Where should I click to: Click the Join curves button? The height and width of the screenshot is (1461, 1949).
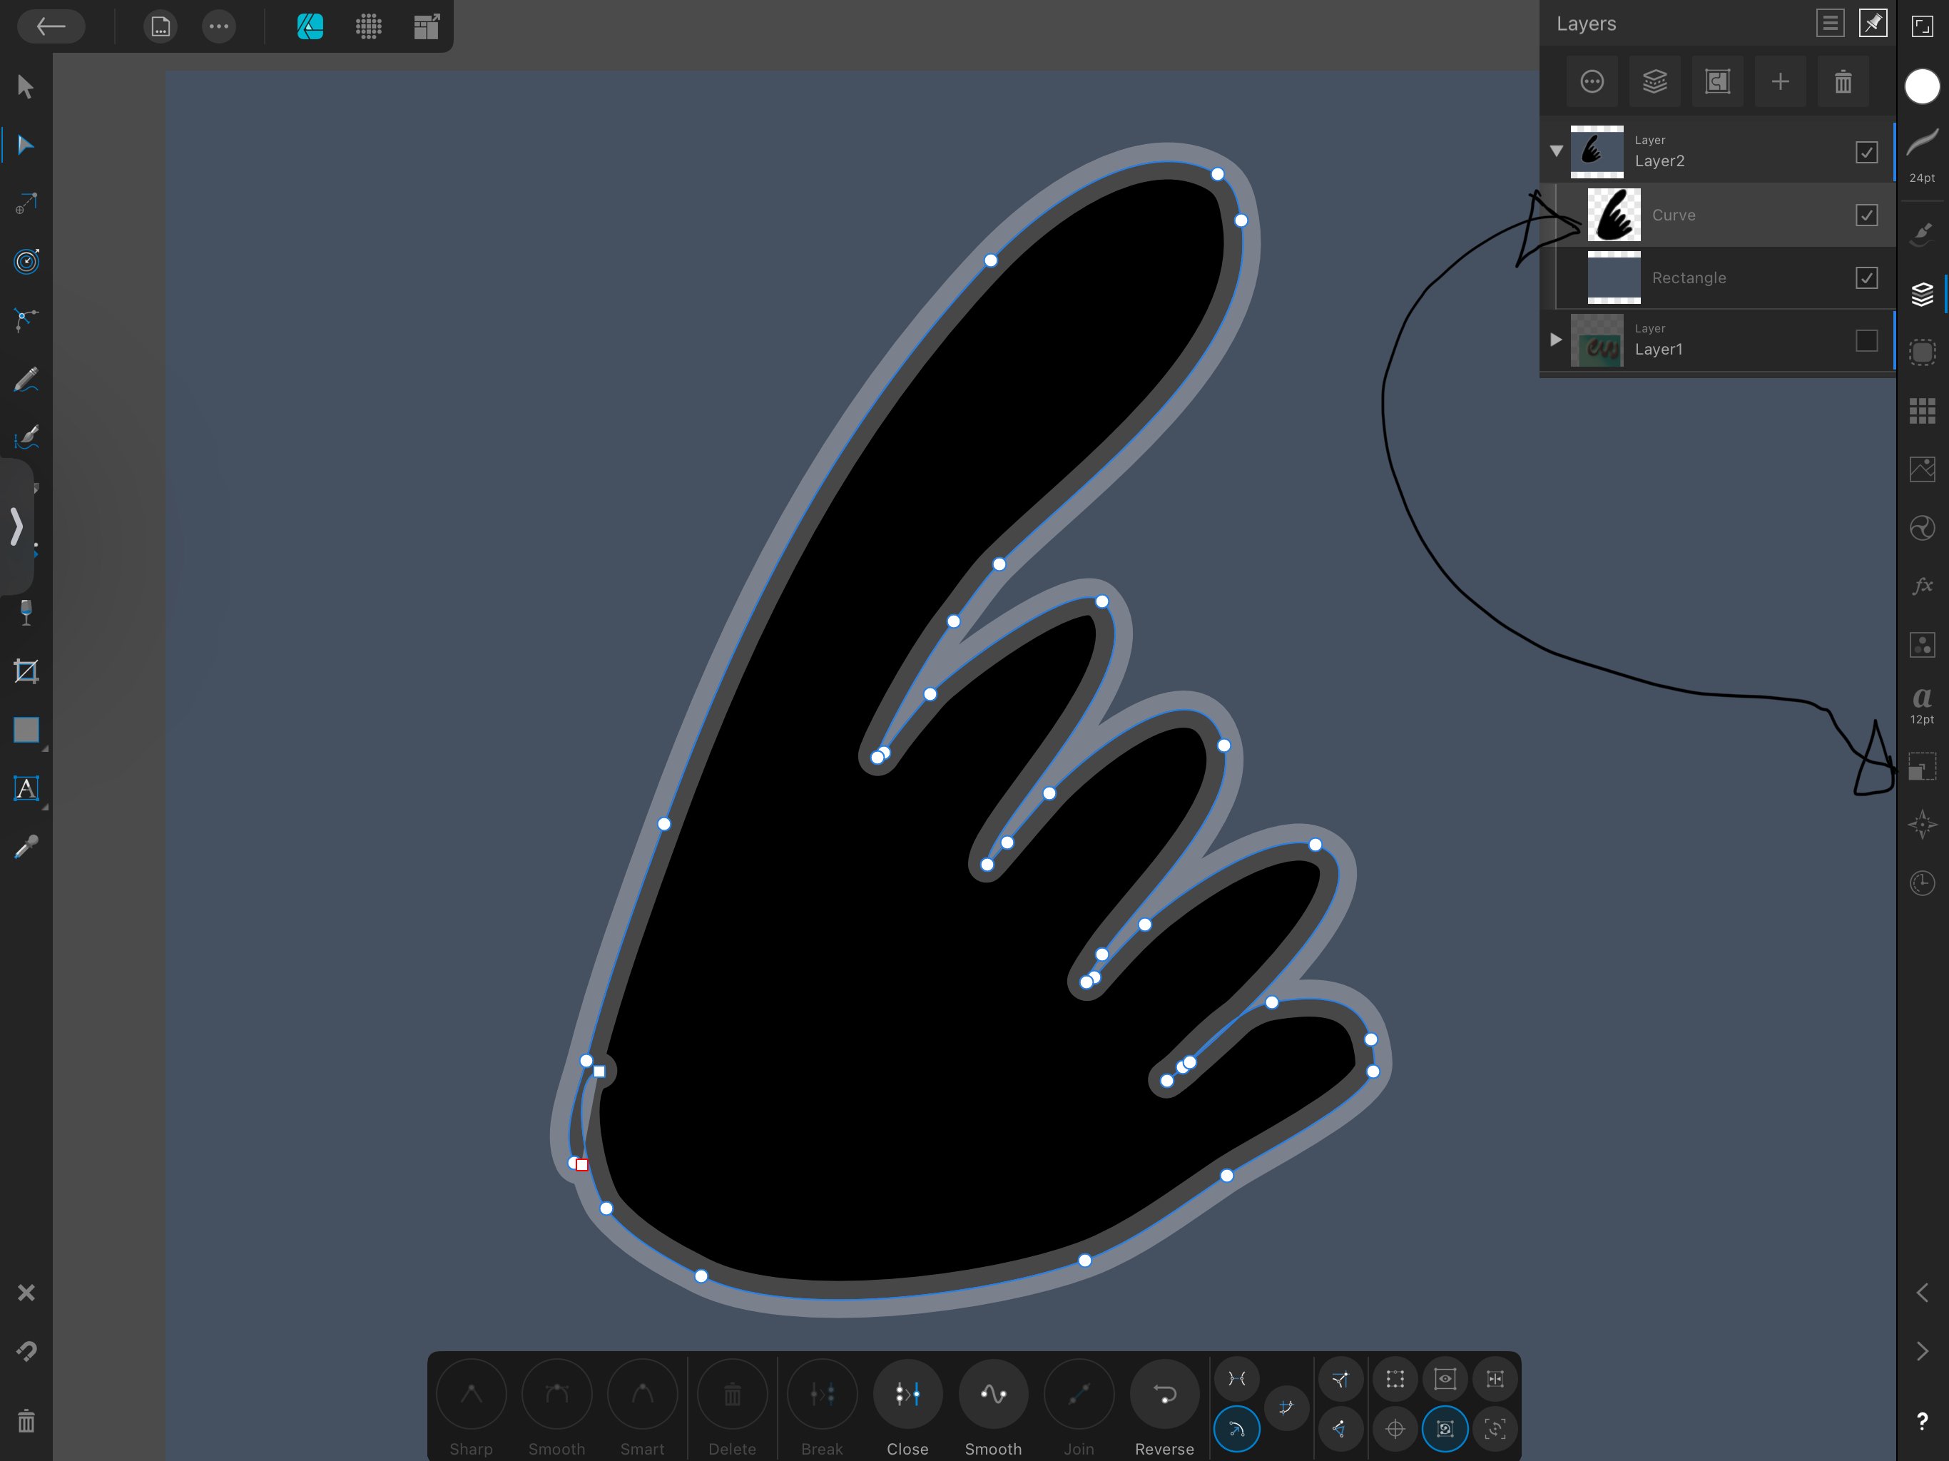[x=1079, y=1409]
